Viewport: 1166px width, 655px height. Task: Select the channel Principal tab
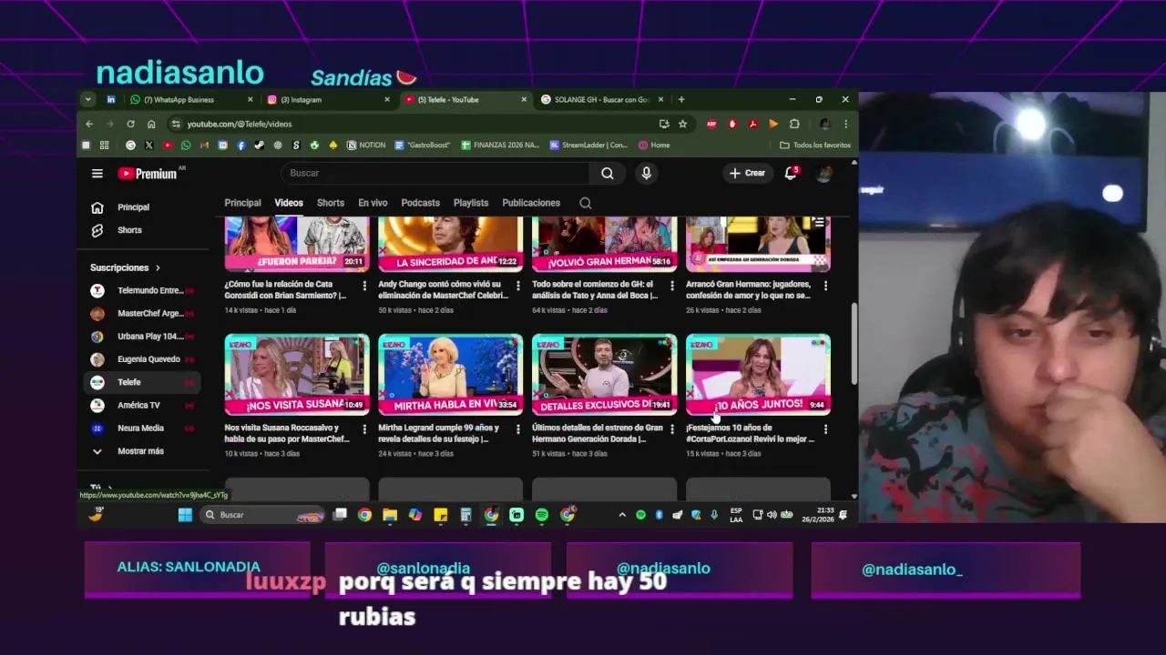click(242, 203)
